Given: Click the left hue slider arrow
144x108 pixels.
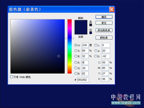Looking at the screenshot, I should point(66,38).
